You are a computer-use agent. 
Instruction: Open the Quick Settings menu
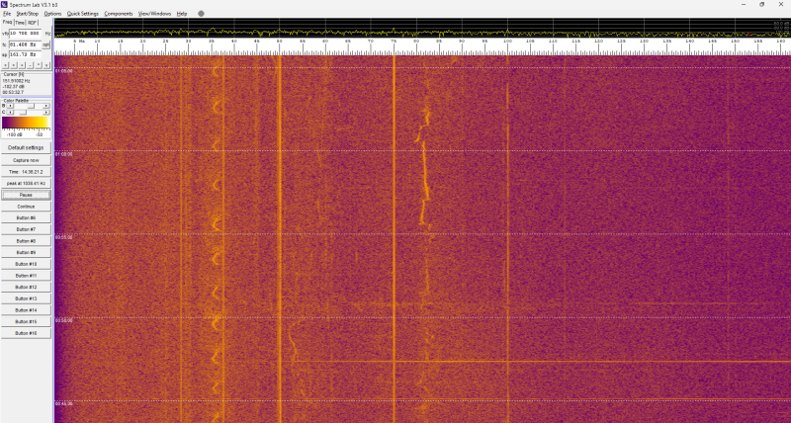click(83, 14)
